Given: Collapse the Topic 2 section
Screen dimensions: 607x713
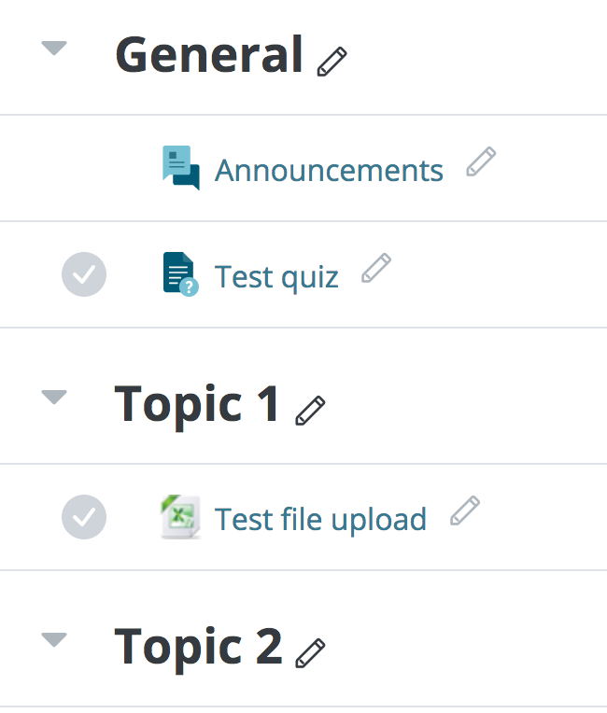Looking at the screenshot, I should tap(54, 639).
